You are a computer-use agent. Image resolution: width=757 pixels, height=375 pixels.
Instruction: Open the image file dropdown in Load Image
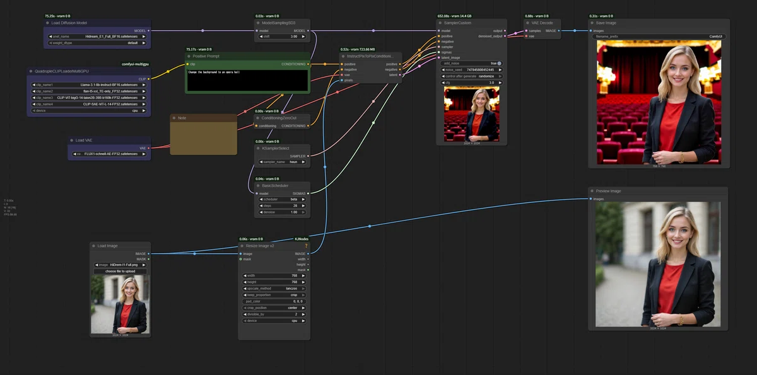(x=120, y=265)
